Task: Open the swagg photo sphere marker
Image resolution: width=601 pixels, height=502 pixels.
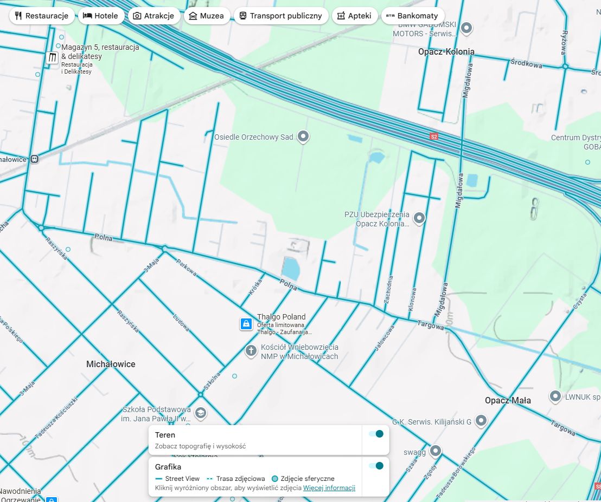Action: (x=434, y=451)
